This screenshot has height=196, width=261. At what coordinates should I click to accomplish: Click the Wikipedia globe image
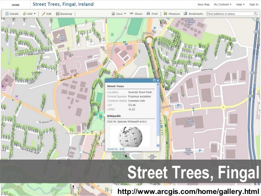(x=130, y=137)
